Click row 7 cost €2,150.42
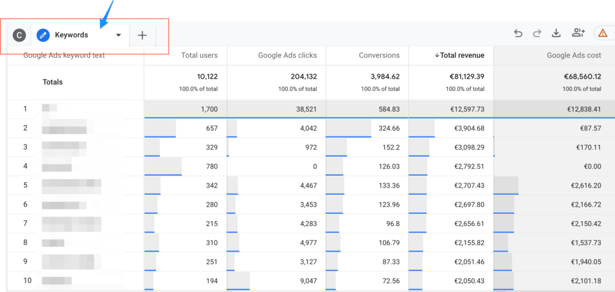Viewport: 615px width, 292px height. tap(586, 224)
